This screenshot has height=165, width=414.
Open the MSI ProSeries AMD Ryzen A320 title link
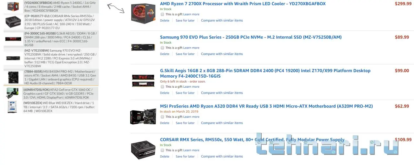point(266,106)
